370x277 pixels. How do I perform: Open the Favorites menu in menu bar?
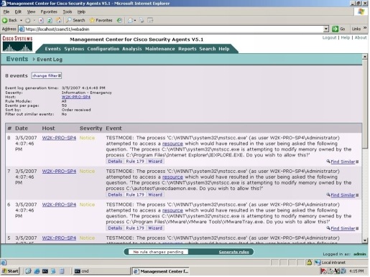(49, 11)
